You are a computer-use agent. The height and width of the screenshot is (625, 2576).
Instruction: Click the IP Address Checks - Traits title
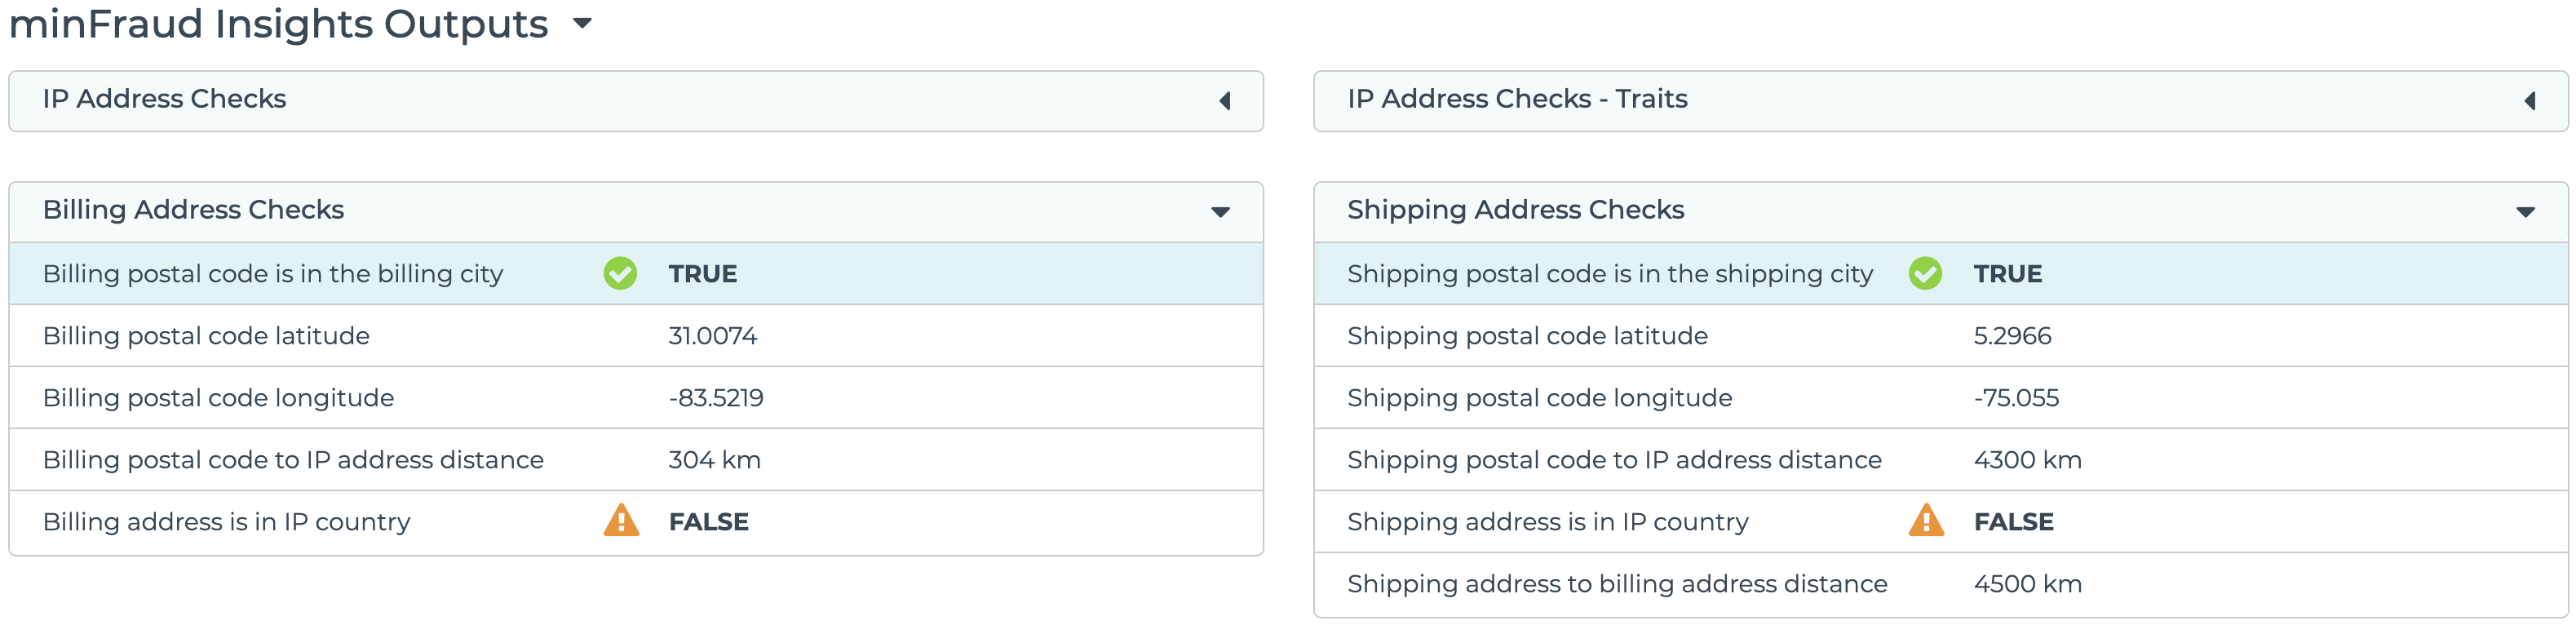1517,98
